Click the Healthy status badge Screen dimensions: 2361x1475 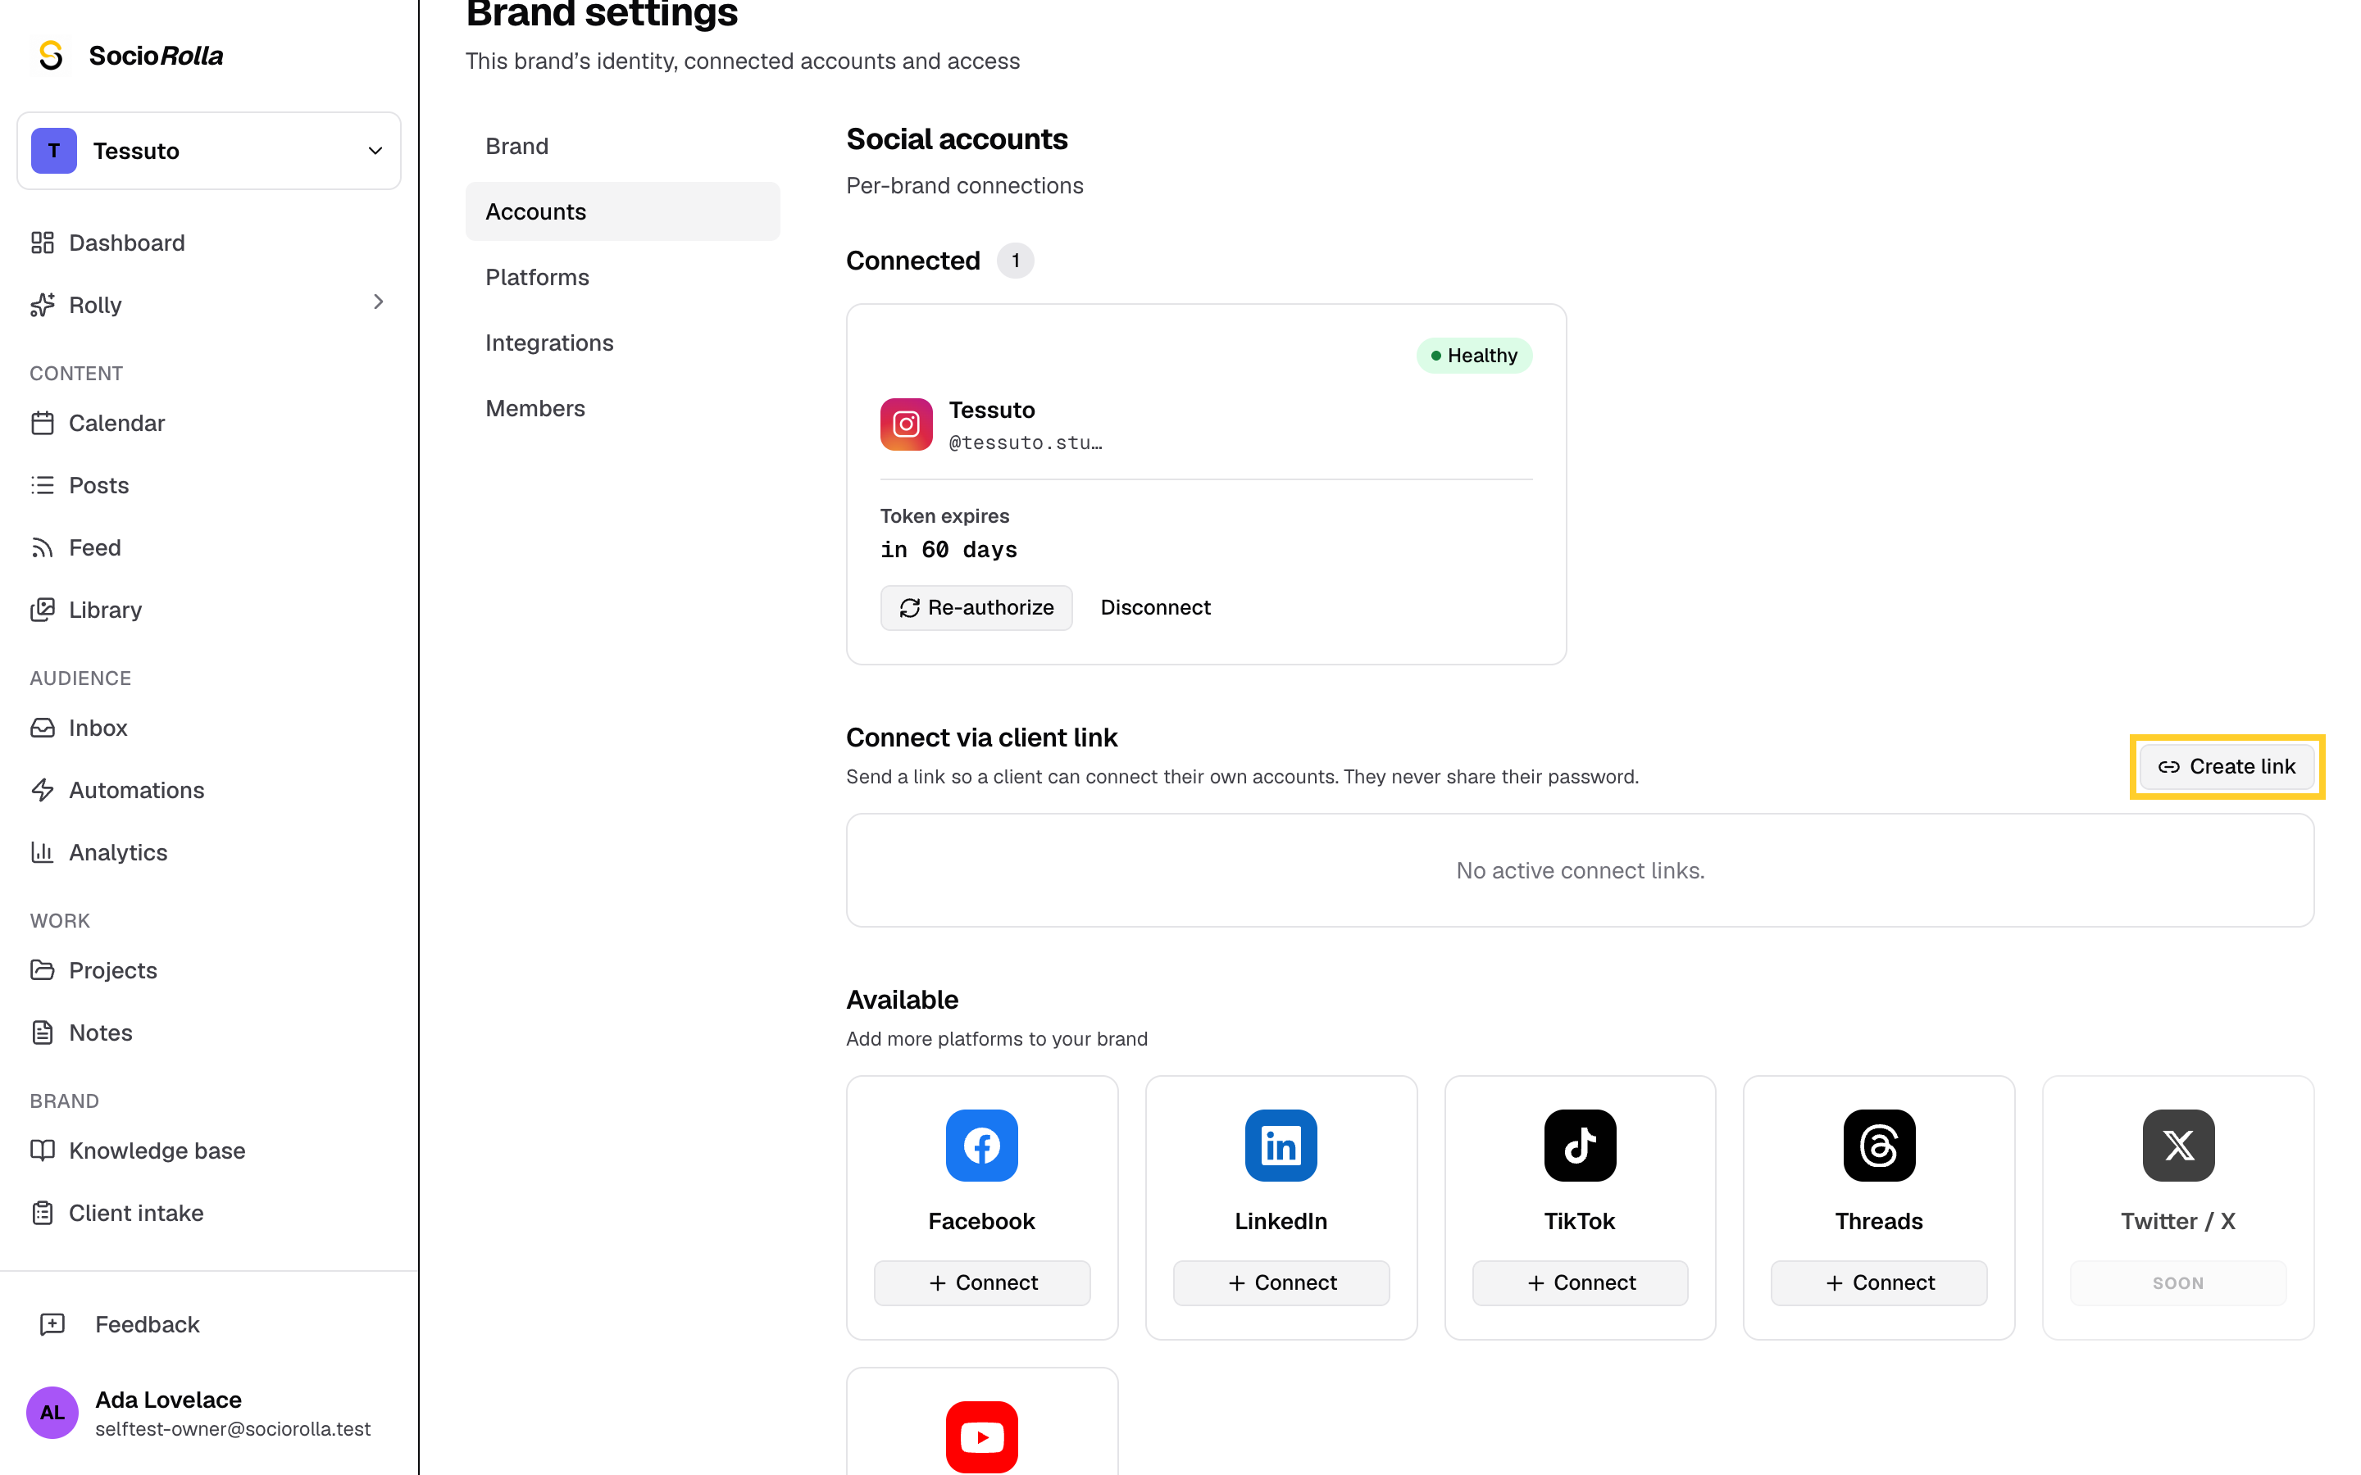[x=1473, y=355]
